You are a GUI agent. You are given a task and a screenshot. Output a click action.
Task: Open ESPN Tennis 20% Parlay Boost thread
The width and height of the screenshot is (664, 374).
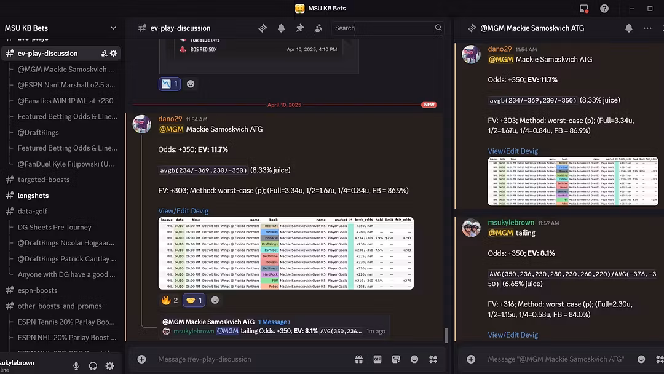[x=66, y=322]
